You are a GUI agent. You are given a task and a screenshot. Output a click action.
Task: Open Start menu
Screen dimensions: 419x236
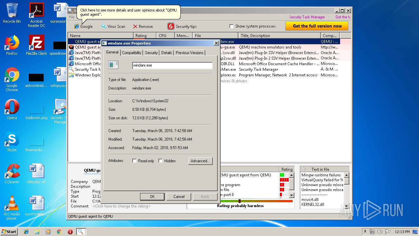click(9, 231)
